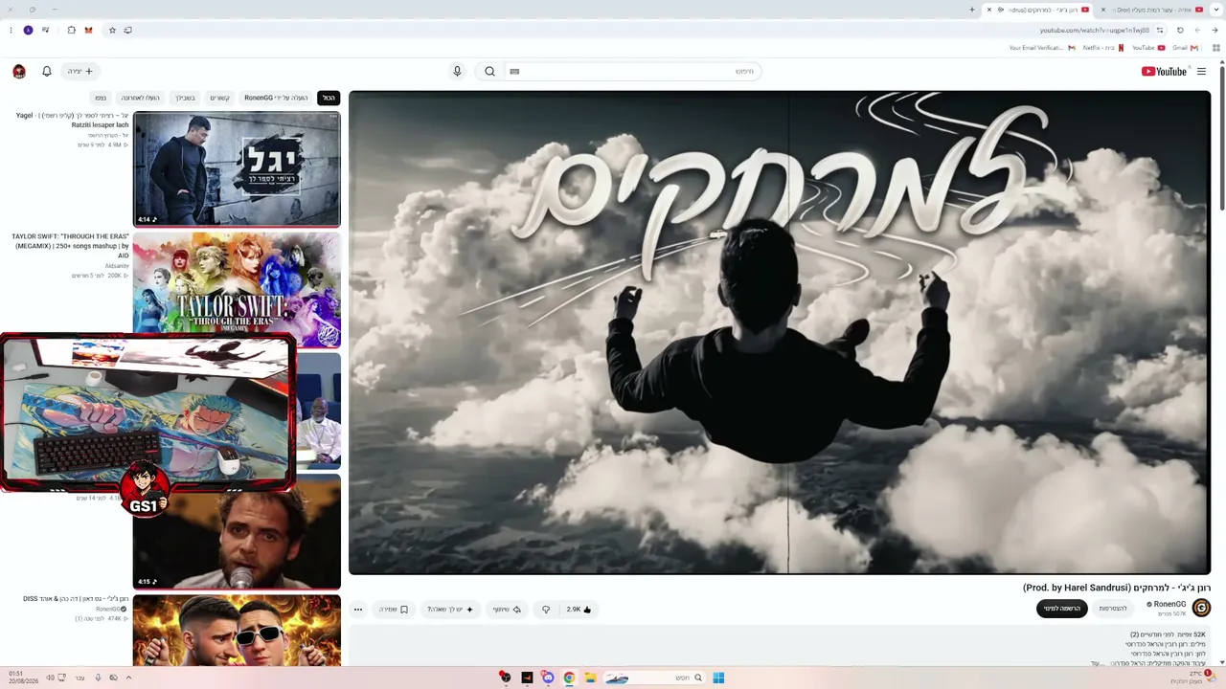Like the video with 2.9K thumbs up
The height and width of the screenshot is (689, 1226).
pyautogui.click(x=579, y=609)
